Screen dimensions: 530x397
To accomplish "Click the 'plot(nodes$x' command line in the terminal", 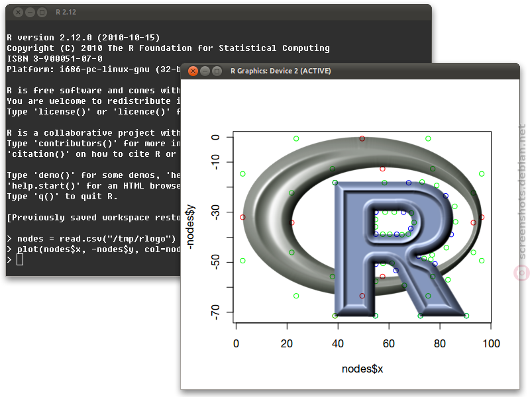I will [x=94, y=249].
